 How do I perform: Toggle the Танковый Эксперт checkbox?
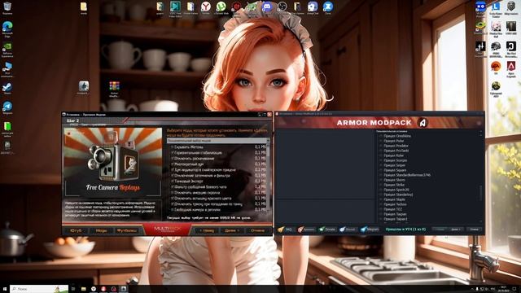172,181
